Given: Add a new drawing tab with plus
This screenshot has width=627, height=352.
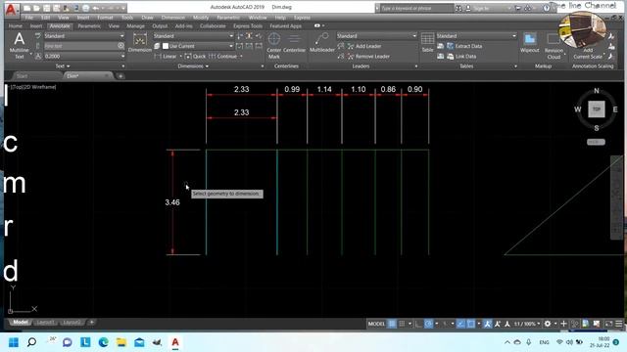Looking at the screenshot, I should point(121,76).
